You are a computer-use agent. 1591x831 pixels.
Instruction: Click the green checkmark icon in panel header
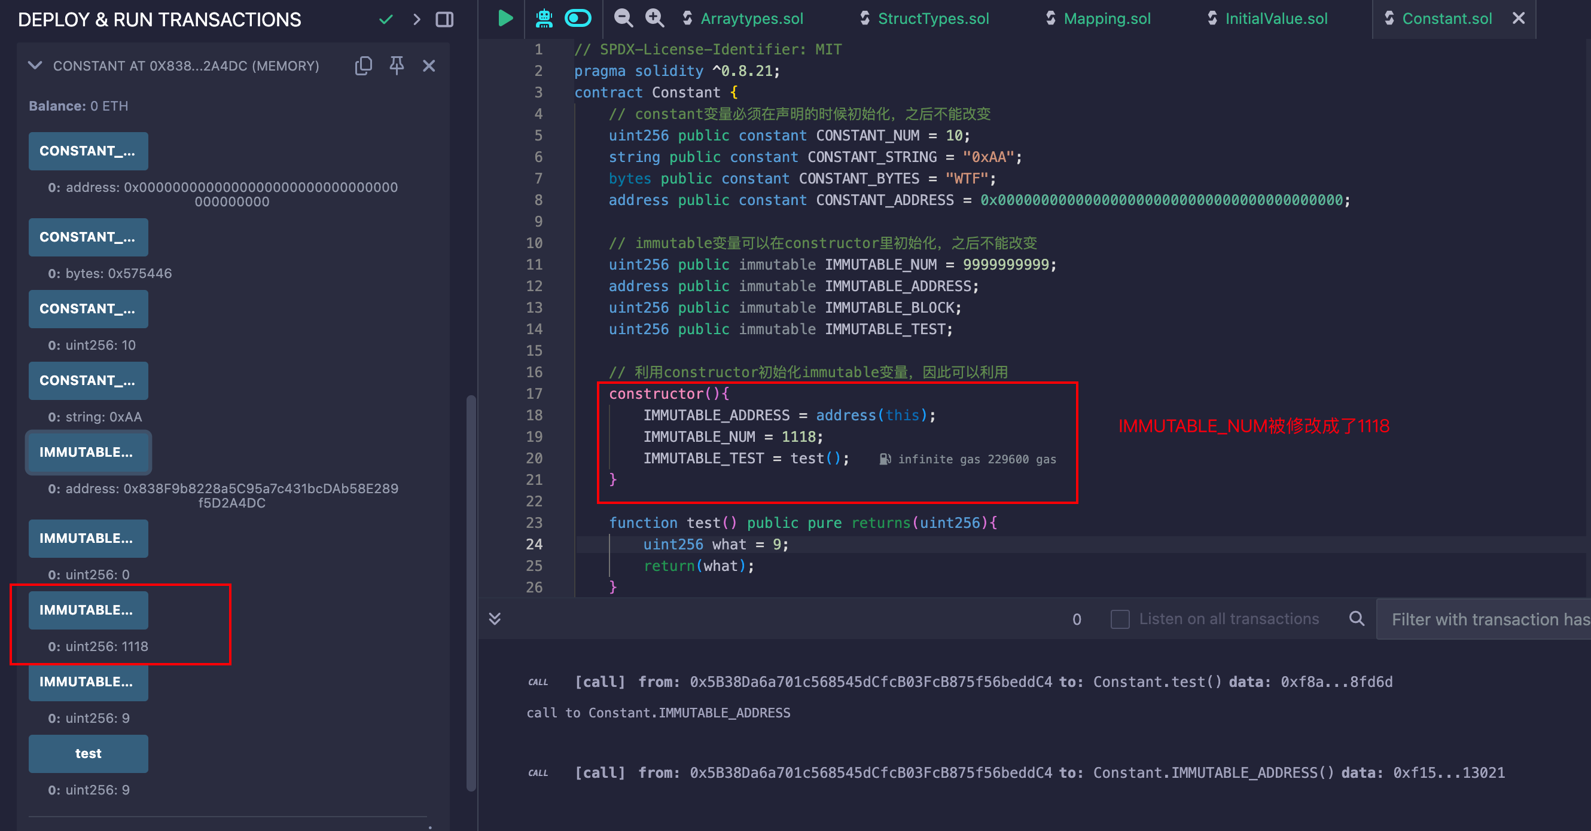(x=386, y=20)
